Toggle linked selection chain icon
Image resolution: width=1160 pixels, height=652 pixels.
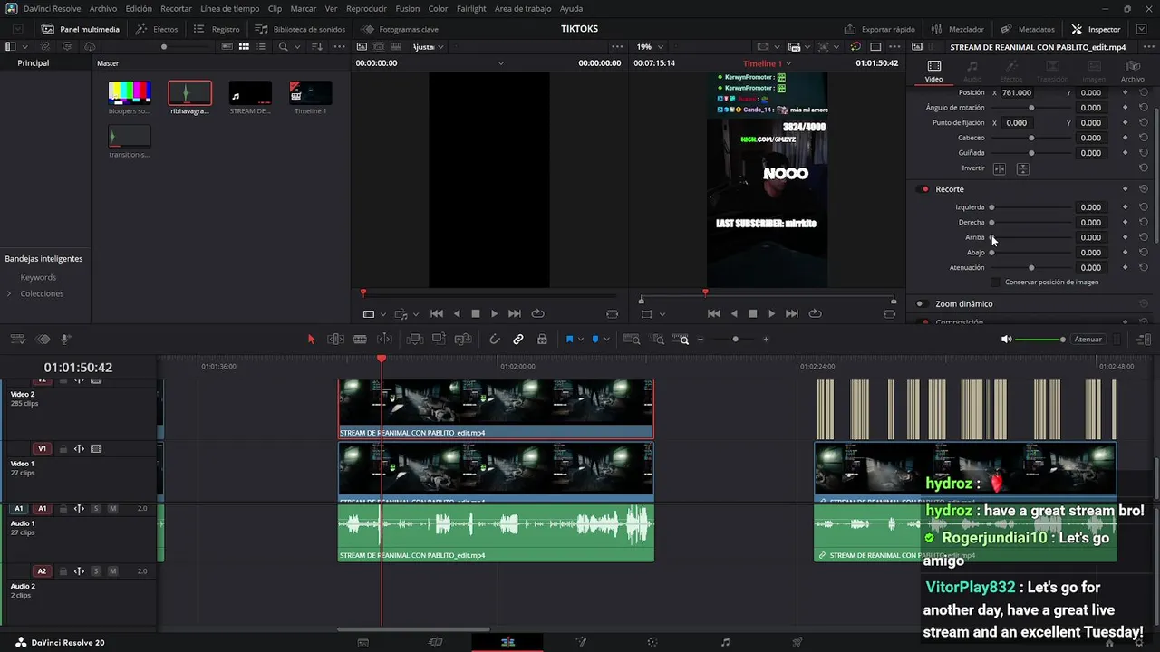(518, 340)
